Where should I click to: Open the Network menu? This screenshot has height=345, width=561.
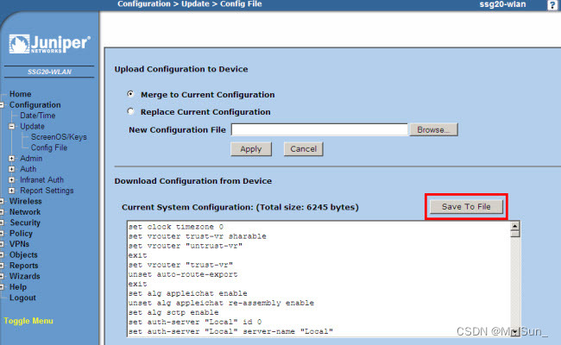point(25,212)
